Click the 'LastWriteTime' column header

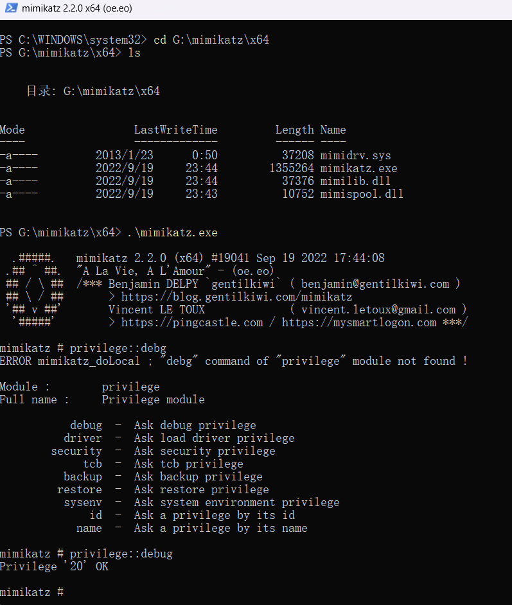coord(175,130)
